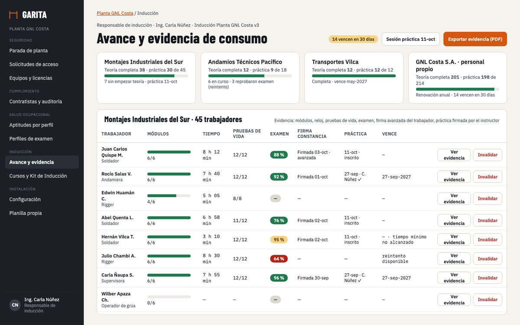This screenshot has height=325, width=520.
Task: Click the Sesión práctica 11-oct button
Action: [x=410, y=39]
